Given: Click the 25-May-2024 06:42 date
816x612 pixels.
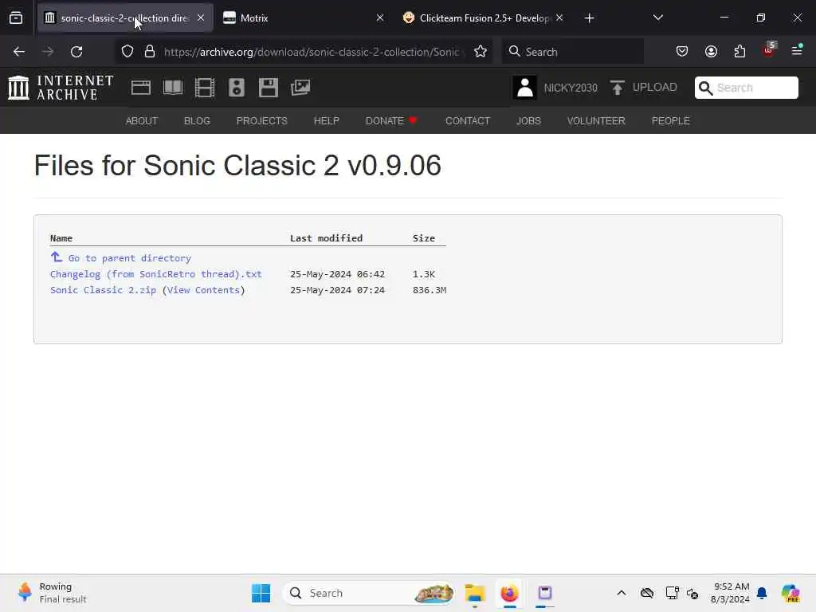Looking at the screenshot, I should (337, 274).
